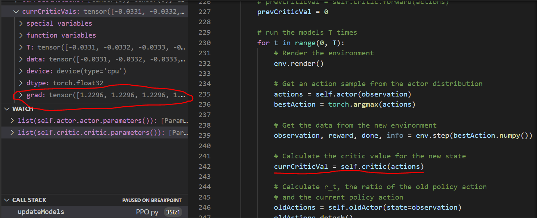This screenshot has height=218, width=537.
Task: Click 'self.oldActor(state=observation)' code
Action: pyautogui.click(x=395, y=208)
